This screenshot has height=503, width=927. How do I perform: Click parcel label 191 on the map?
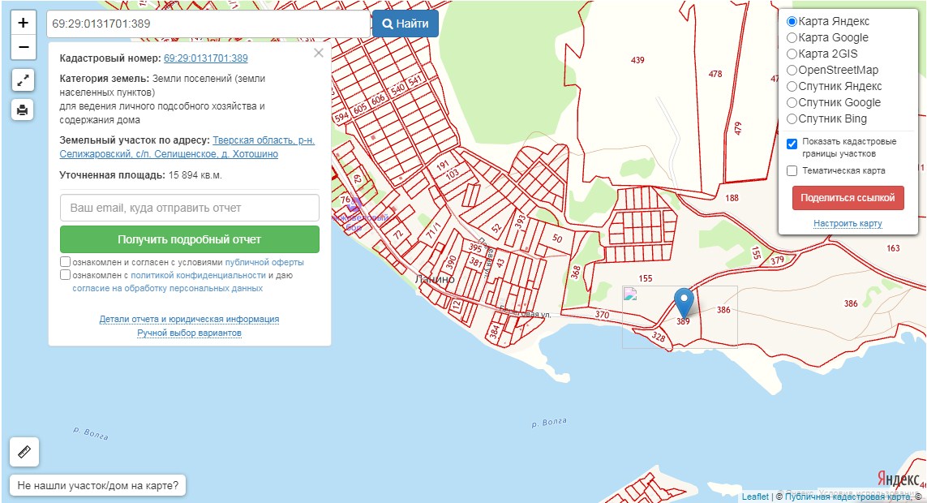coord(443,165)
